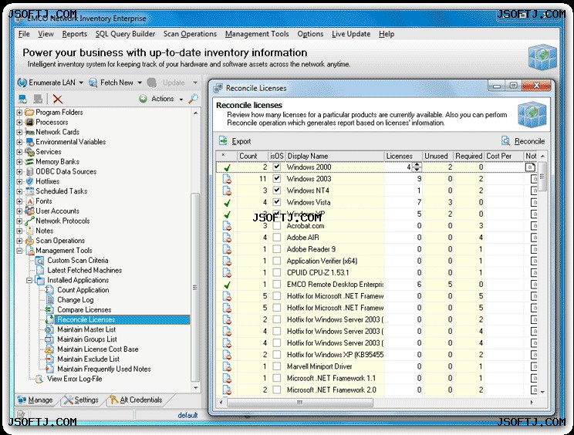
Task: Click the green checkmark for EMCO Remote Desktop
Action: click(228, 285)
